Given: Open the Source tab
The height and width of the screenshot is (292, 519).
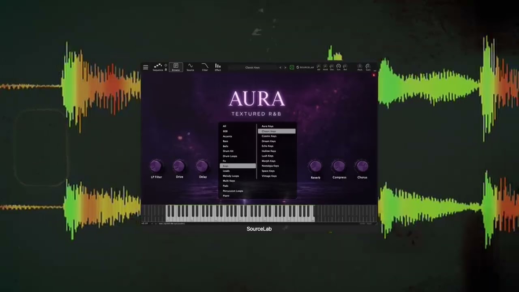Looking at the screenshot, I should pos(190,67).
